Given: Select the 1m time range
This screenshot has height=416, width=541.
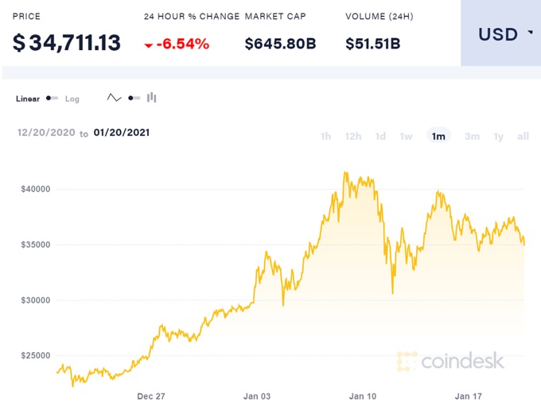Looking at the screenshot, I should (438, 136).
